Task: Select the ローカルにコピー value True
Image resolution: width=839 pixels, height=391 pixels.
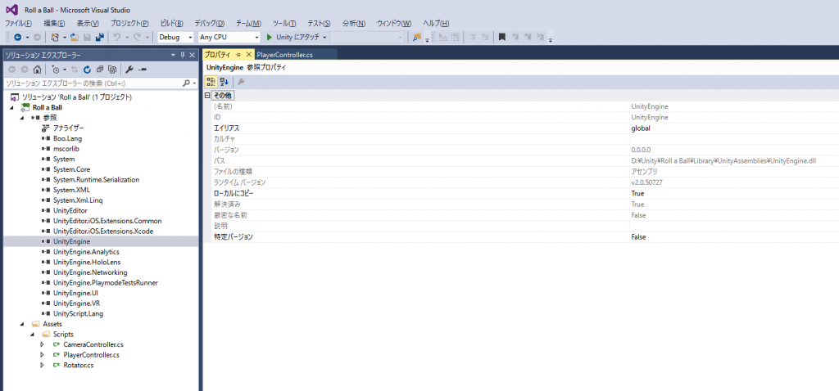Action: [x=637, y=193]
